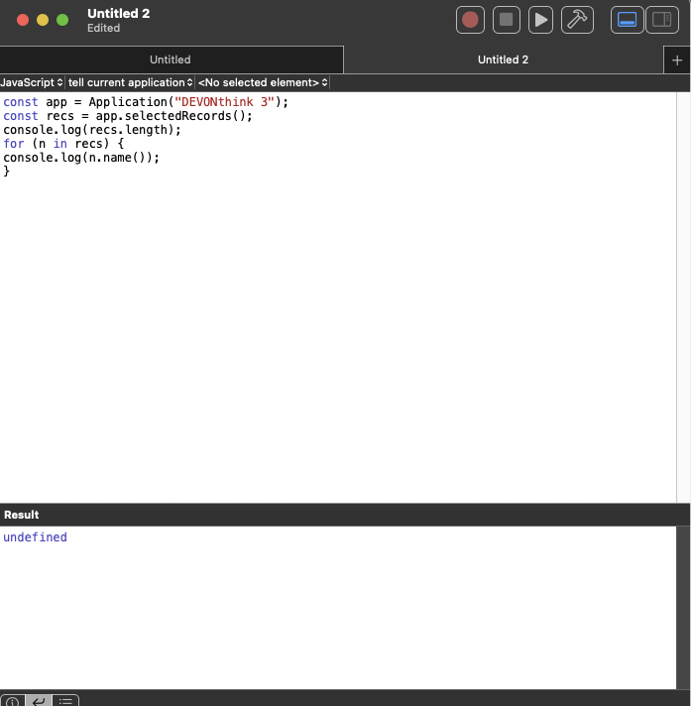This screenshot has width=691, height=706.
Task: Switch to the Untitled tab
Action: pos(171,59)
